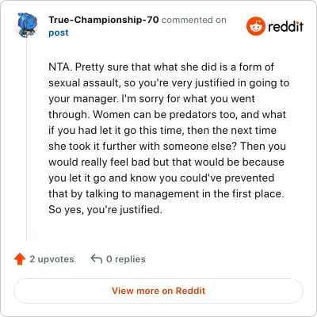Click the orange upvote arrow icon
317x317 pixels.
20,259
